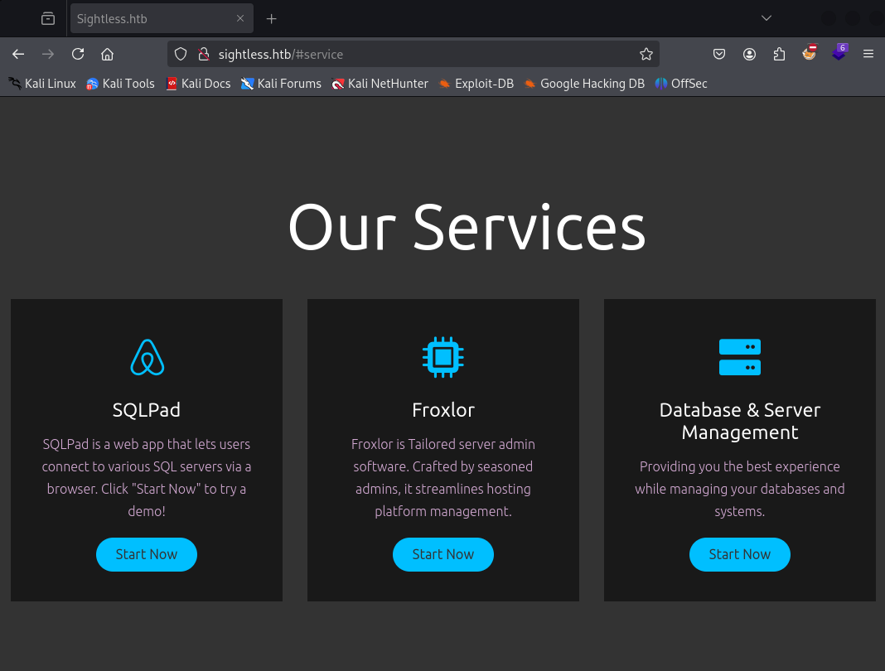This screenshot has height=671, width=885.
Task: Open the extensions puzzle-piece menu
Action: (x=780, y=54)
